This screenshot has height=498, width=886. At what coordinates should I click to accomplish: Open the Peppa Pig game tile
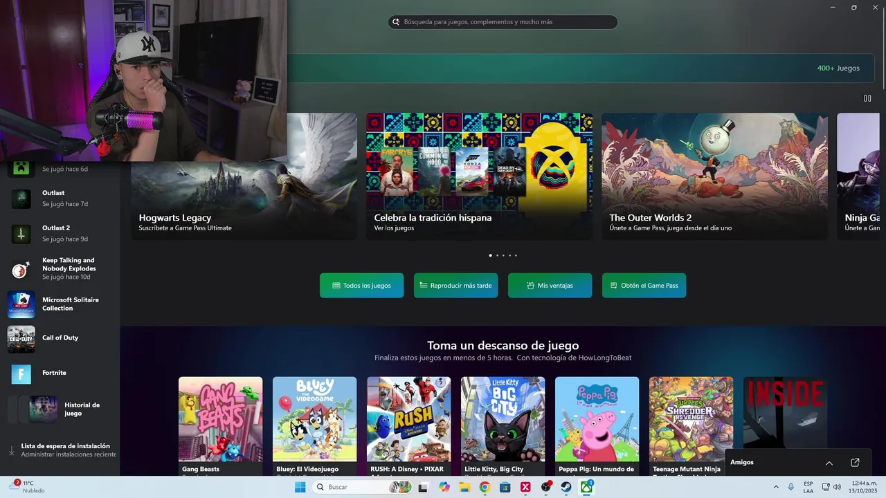(597, 426)
